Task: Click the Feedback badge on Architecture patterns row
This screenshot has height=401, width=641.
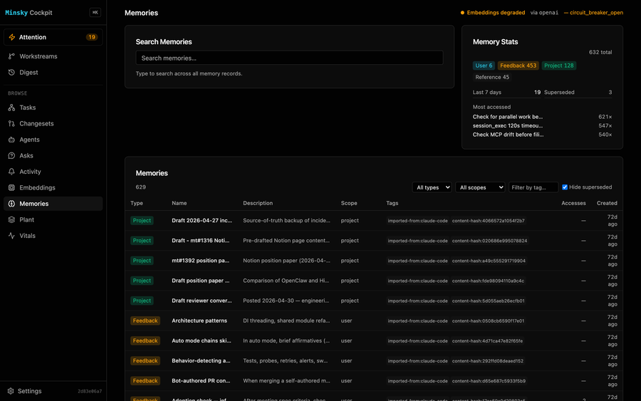Action: point(145,321)
